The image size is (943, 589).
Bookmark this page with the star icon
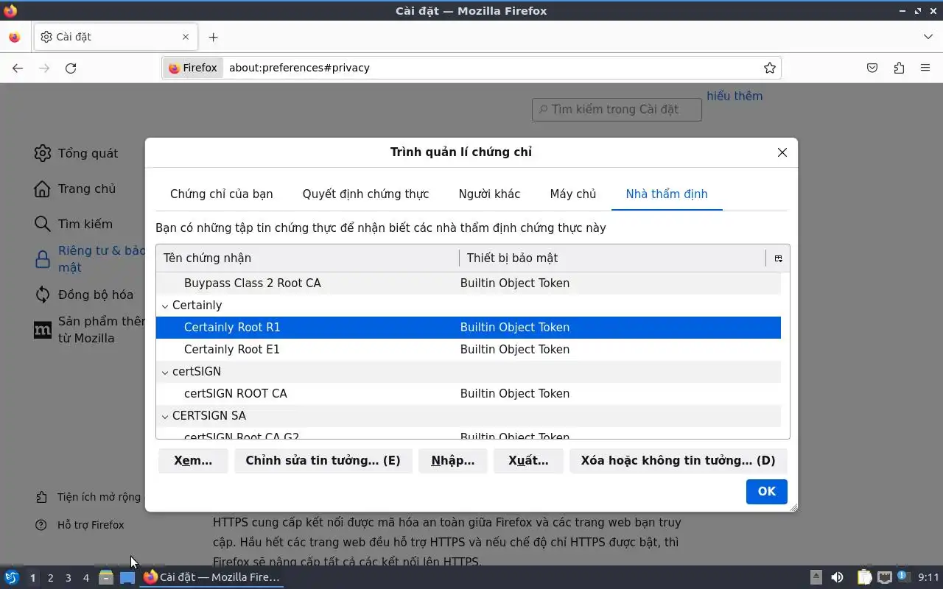click(x=770, y=68)
